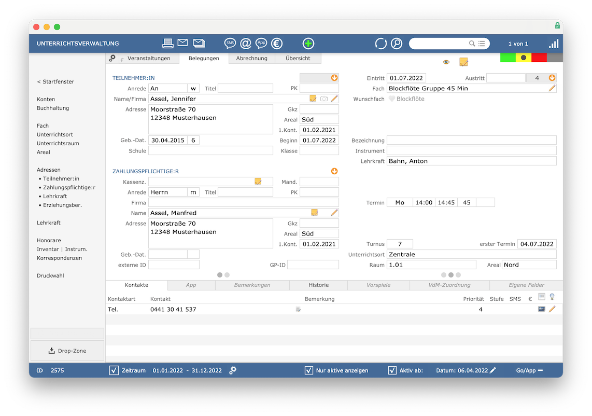Open Teilnehmer:in orange arrow dropdown
Viewport: 592px width, 416px height.
click(334, 77)
